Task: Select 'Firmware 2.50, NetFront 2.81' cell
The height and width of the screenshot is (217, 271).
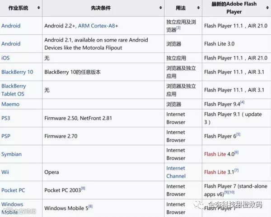Action: coord(103,118)
